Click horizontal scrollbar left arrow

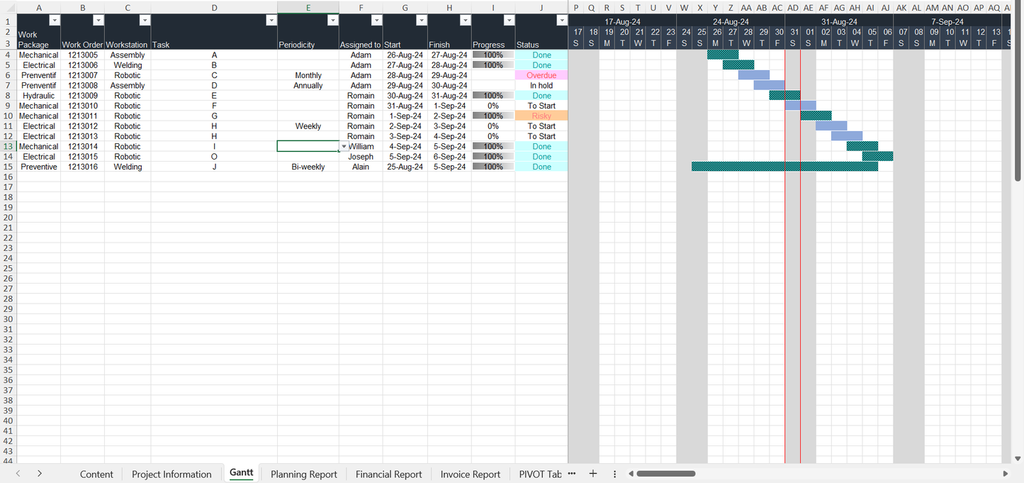point(631,474)
